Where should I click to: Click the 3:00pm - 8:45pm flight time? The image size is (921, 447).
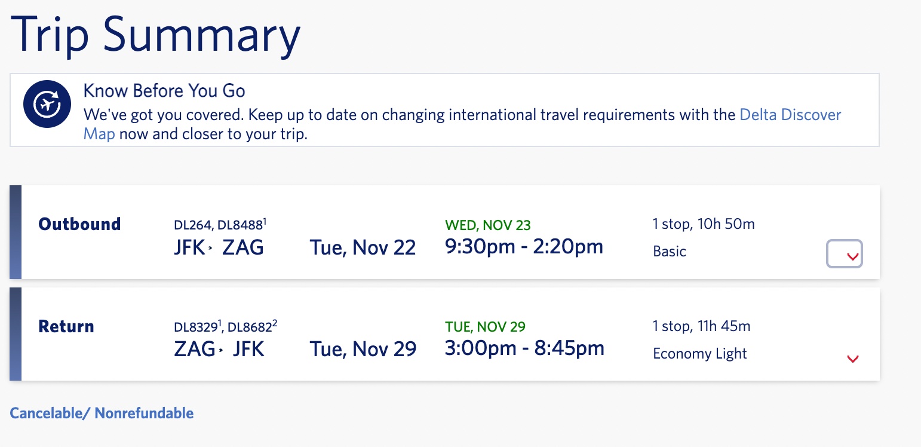(524, 348)
